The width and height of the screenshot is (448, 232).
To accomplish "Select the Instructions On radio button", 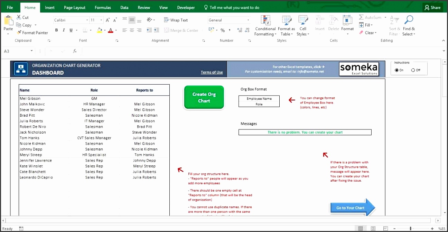I will 396,70.
